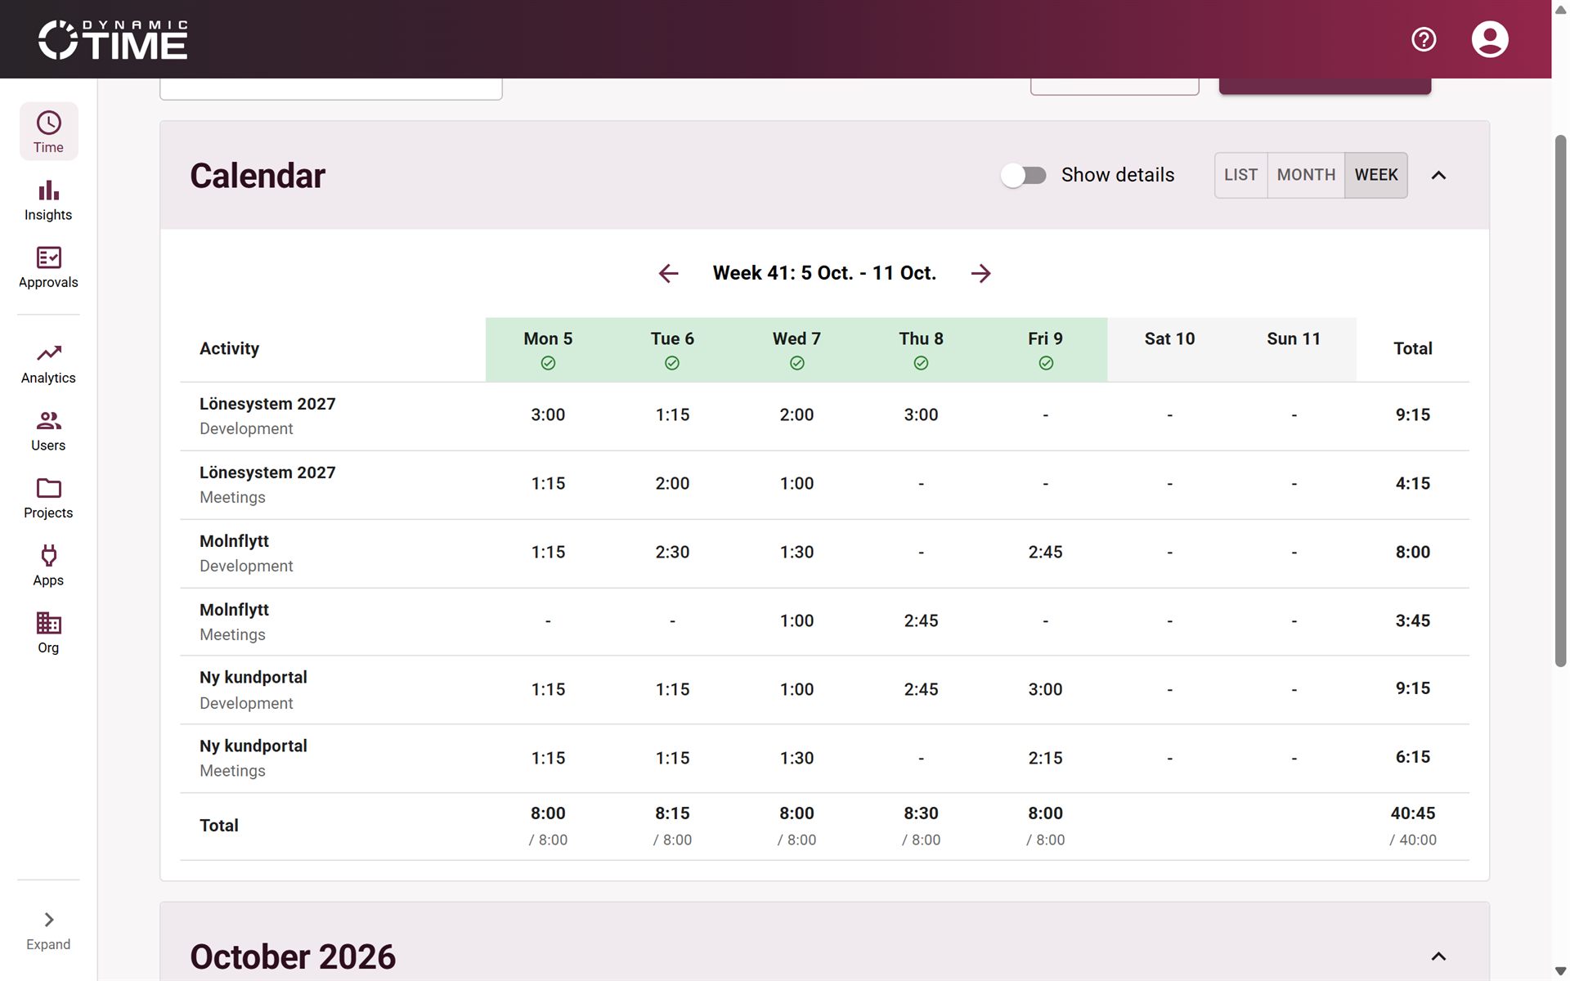Click the Dynamic Time logo

(x=113, y=39)
